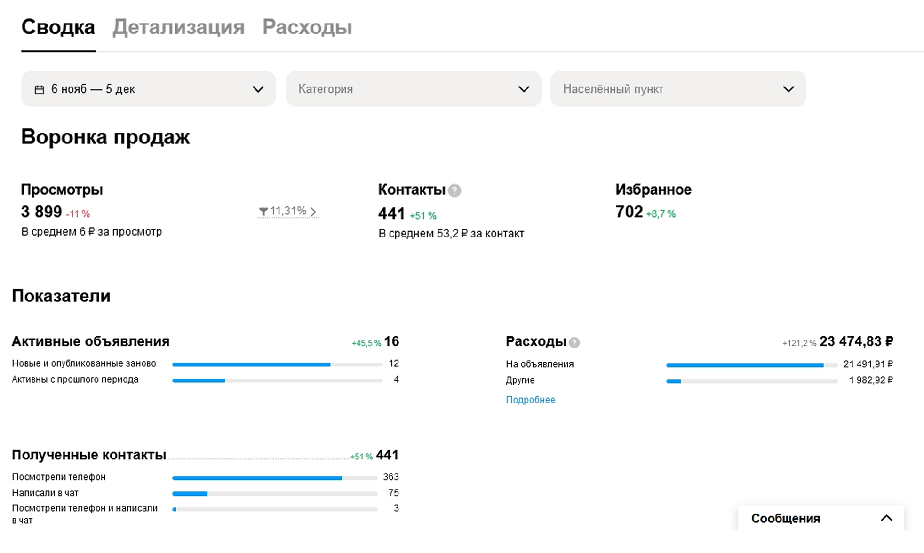Screen dimensions: 924x553
Task: Click the Посмотрели телефон progress bar
Action: pyautogui.click(x=275, y=478)
